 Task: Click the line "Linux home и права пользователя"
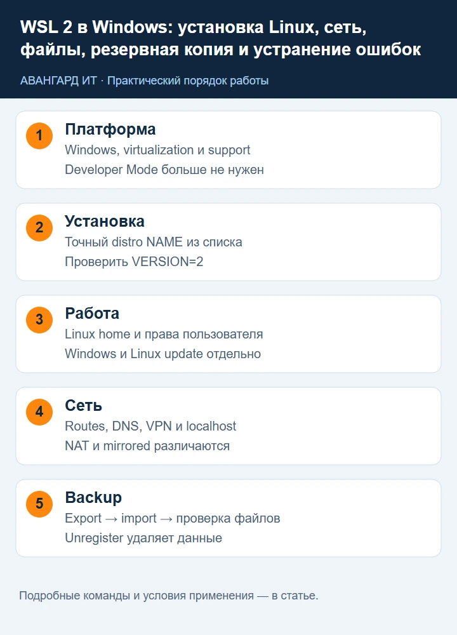point(164,334)
